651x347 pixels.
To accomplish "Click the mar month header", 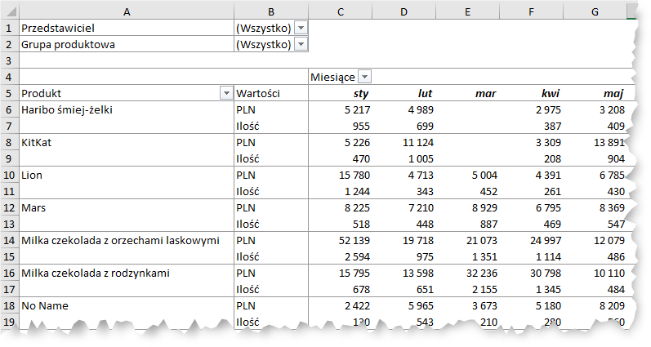I will pyautogui.click(x=467, y=93).
